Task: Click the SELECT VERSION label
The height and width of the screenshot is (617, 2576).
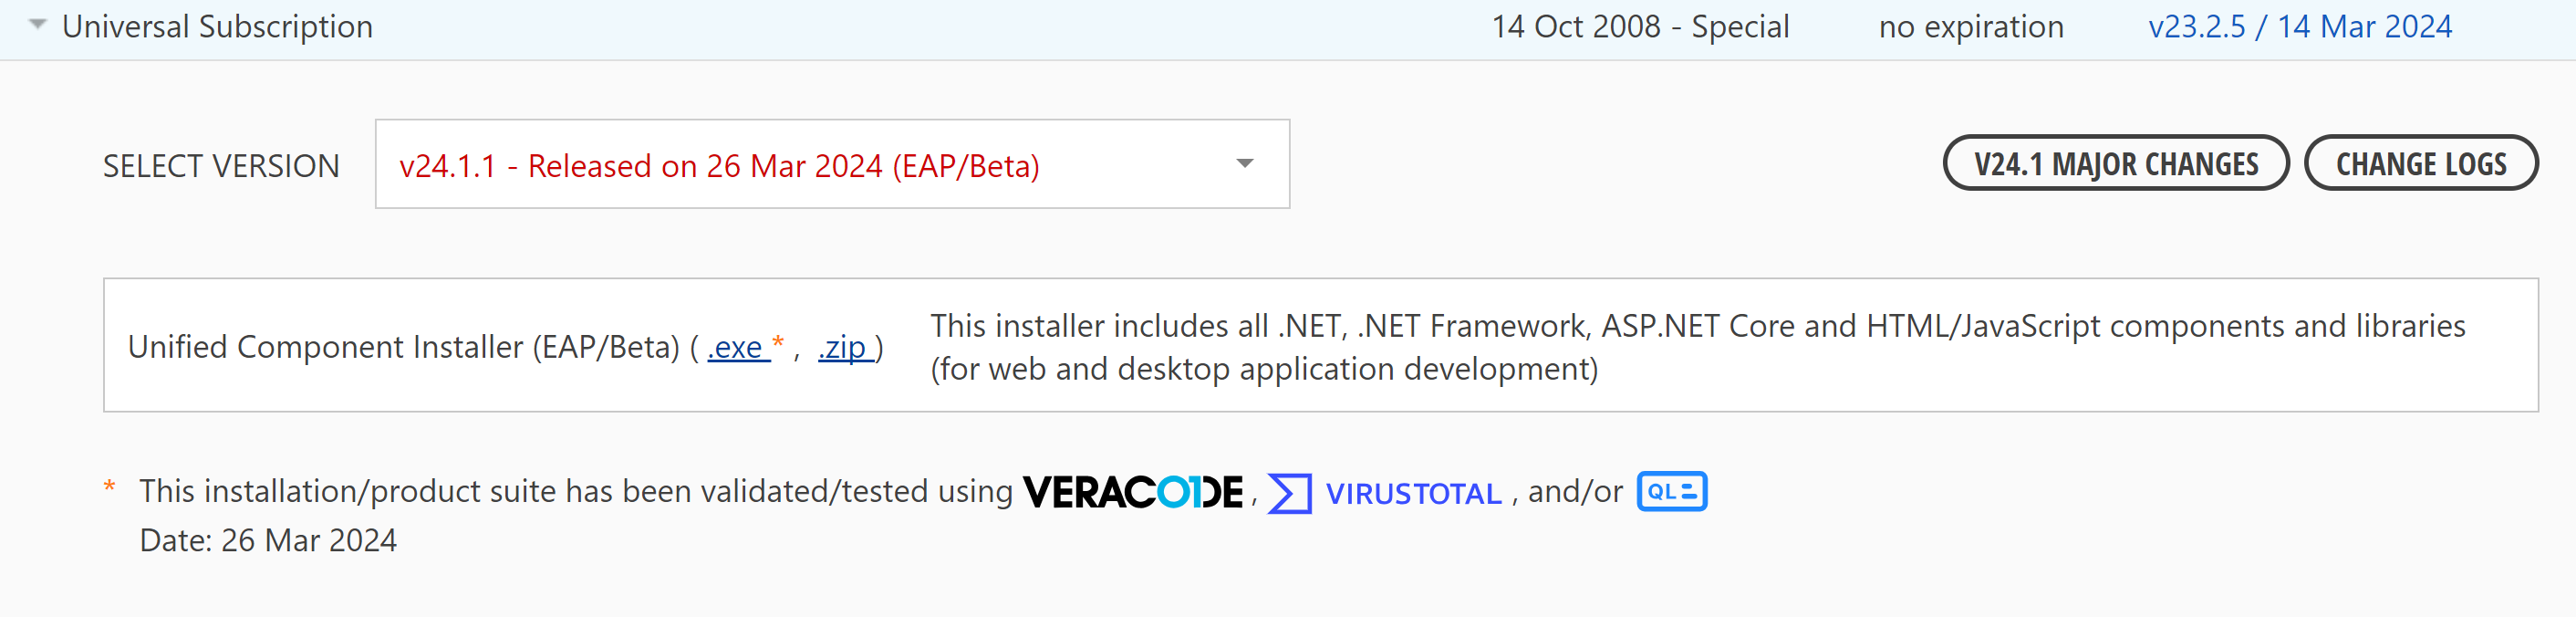Action: click(221, 166)
